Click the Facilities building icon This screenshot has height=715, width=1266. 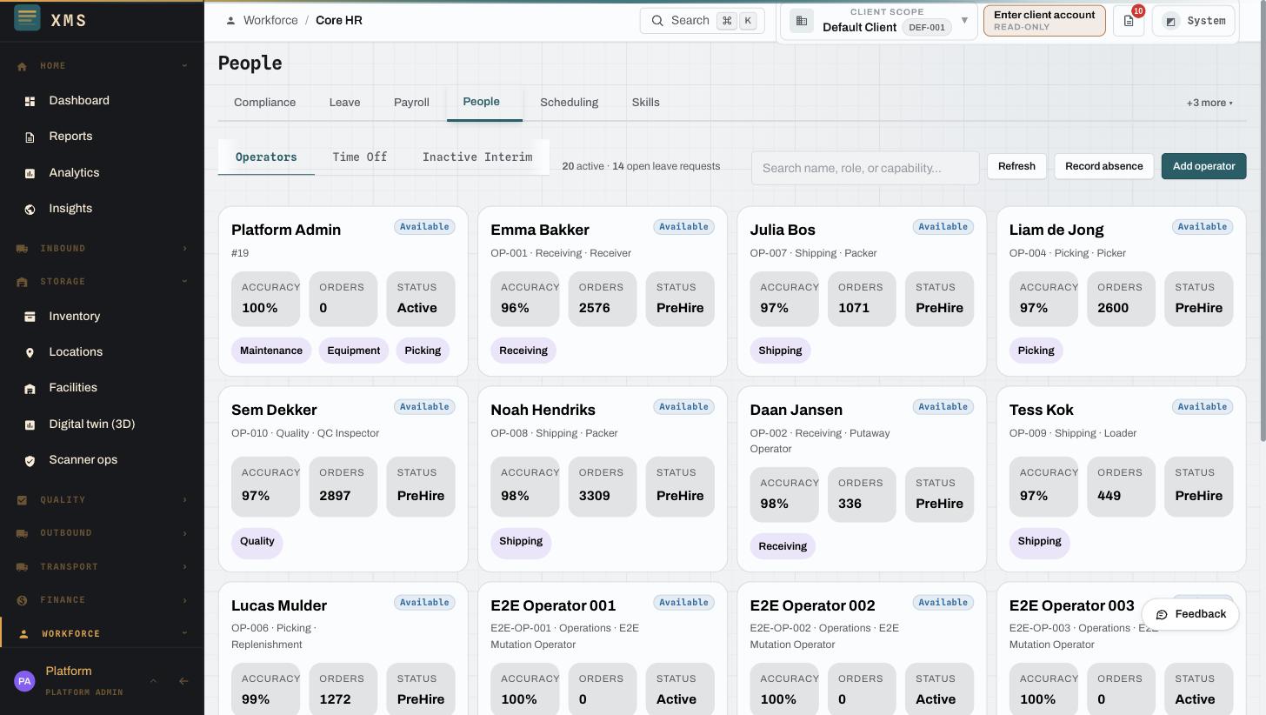click(x=30, y=389)
